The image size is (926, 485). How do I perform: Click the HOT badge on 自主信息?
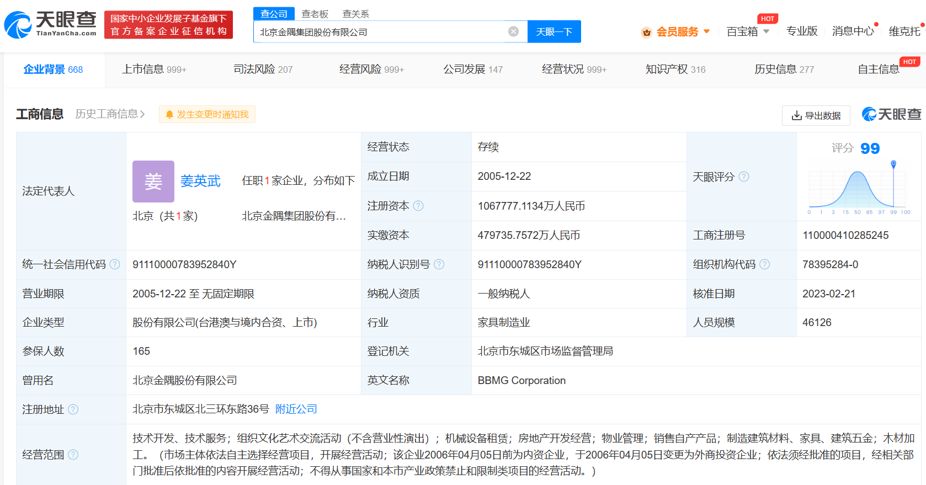909,62
